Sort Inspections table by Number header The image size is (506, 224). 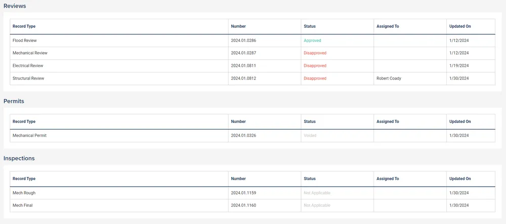coord(238,178)
